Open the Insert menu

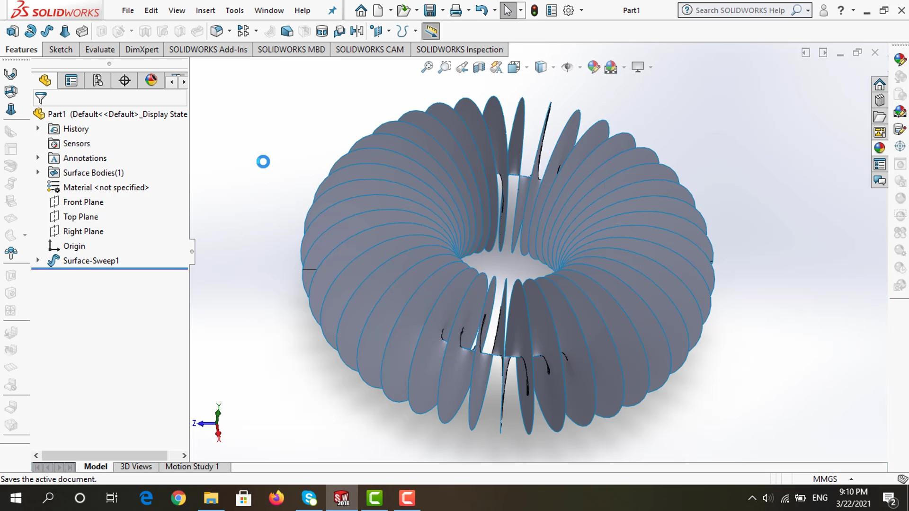pos(205,10)
